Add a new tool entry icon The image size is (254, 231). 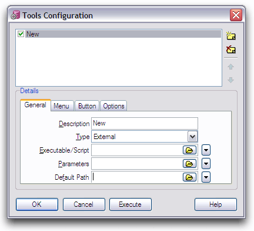click(x=231, y=36)
